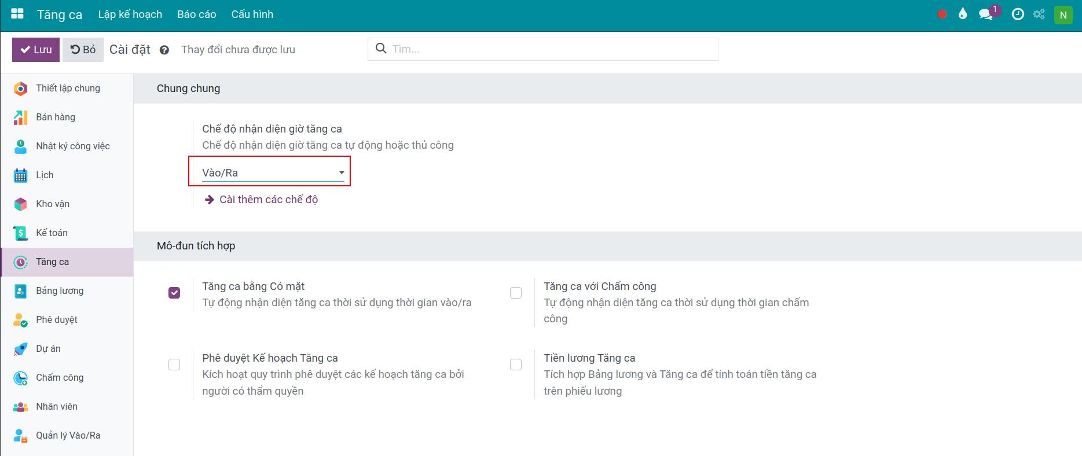
Task: Open the user avatar N menu
Action: [1063, 14]
